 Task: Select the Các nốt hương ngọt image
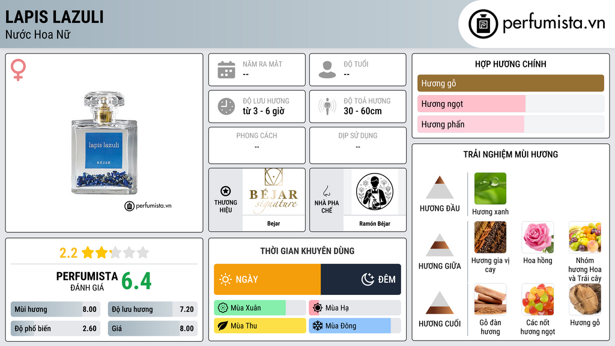538,300
